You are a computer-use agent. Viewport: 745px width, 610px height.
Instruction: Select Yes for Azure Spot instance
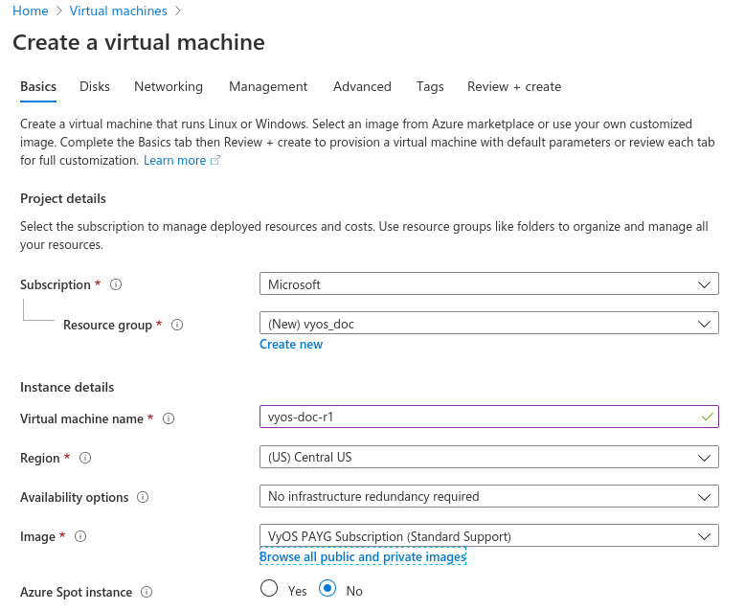tap(269, 589)
